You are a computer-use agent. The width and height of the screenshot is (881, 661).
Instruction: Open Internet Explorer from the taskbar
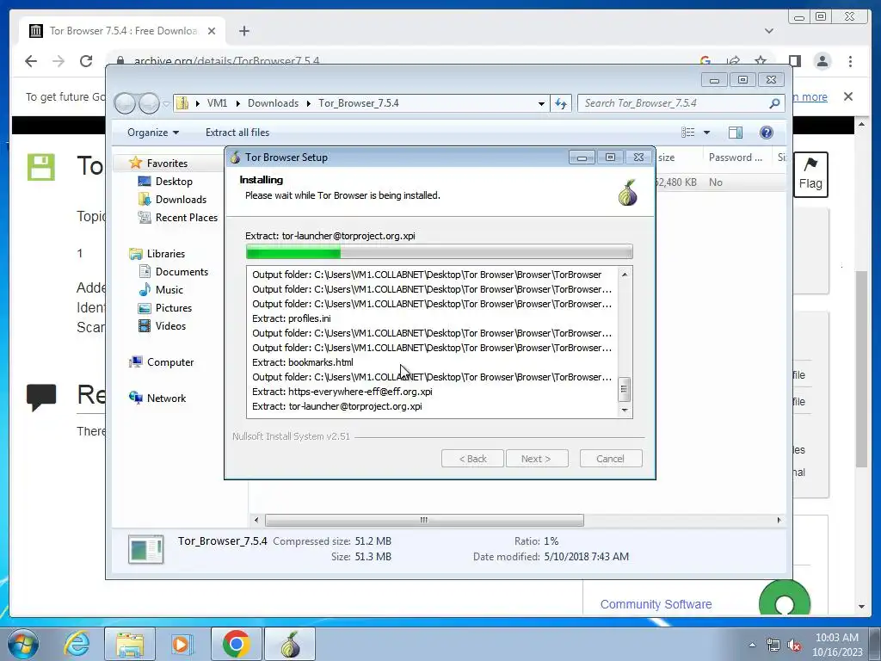point(77,644)
